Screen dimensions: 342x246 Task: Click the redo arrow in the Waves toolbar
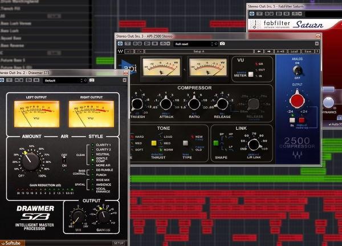pyautogui.click(x=140, y=51)
